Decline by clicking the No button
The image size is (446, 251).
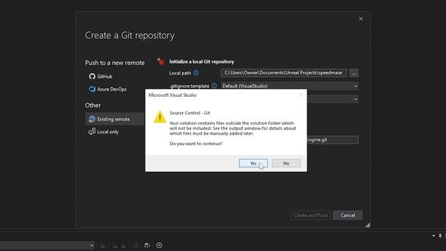(286, 163)
